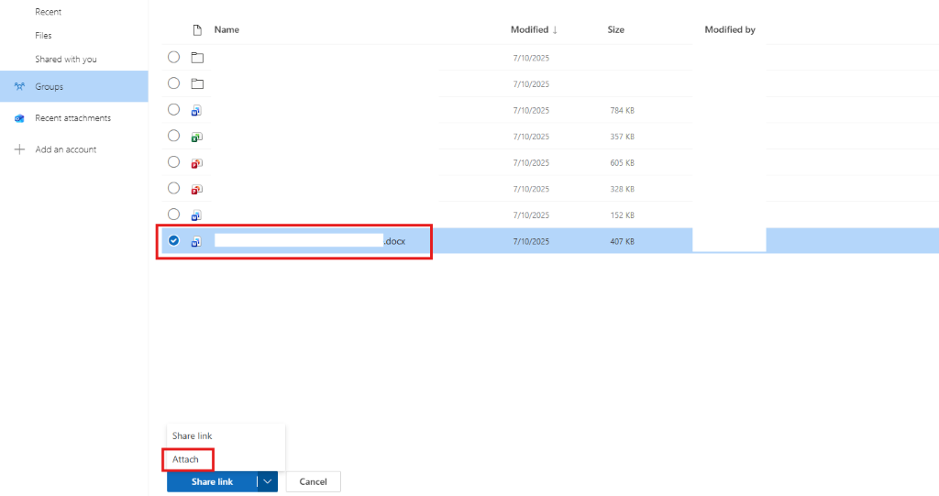
Task: Select the 784 KB file's radio circle
Action: 173,110
